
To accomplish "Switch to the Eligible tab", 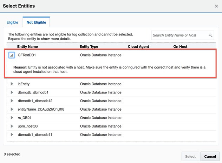I will click(12, 22).
